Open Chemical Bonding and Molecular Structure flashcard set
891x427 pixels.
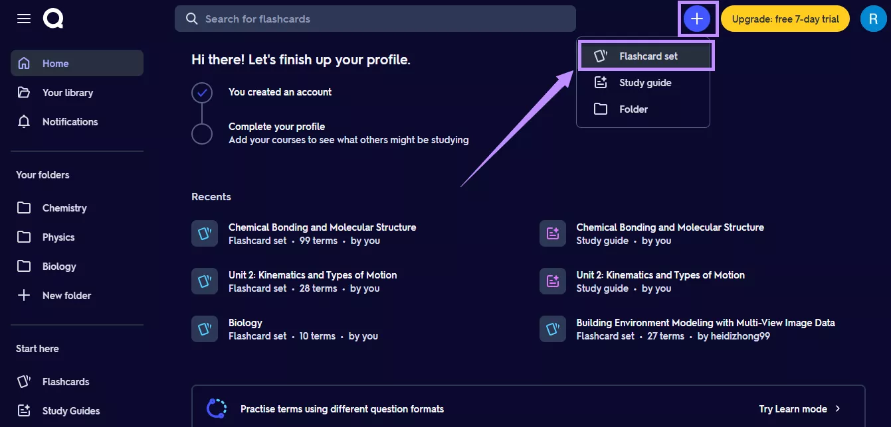[x=322, y=227]
